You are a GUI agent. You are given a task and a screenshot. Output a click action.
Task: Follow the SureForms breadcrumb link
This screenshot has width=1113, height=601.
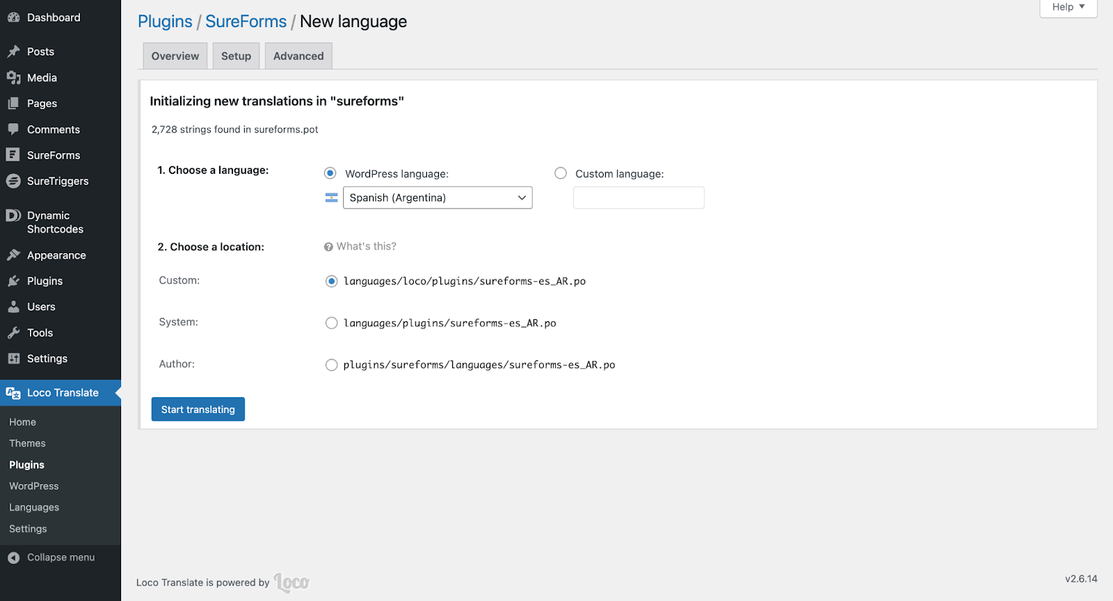pyautogui.click(x=246, y=22)
